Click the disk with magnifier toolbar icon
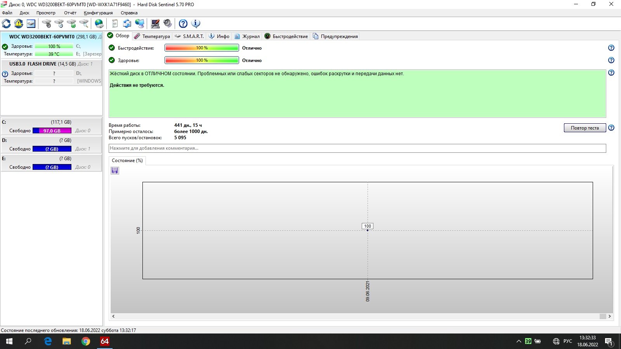The image size is (621, 349). coord(84,24)
